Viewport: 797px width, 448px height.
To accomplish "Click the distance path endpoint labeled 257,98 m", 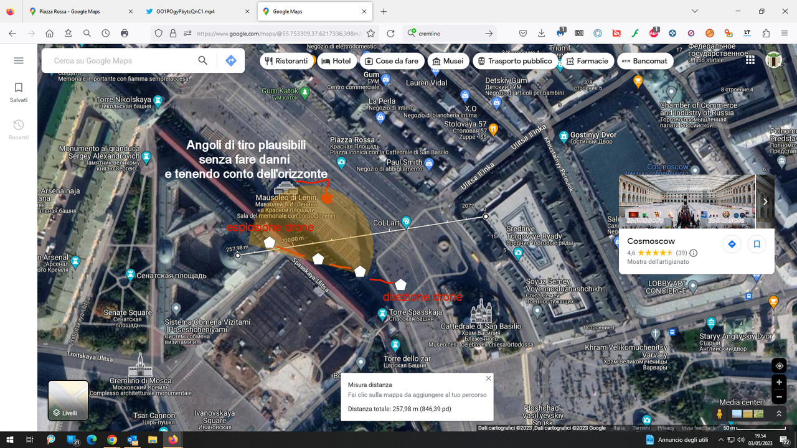I will [x=238, y=255].
